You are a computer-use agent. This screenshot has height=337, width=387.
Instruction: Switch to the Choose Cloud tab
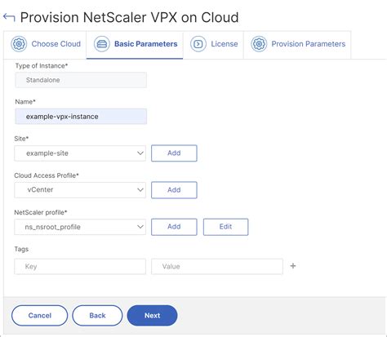pos(45,44)
